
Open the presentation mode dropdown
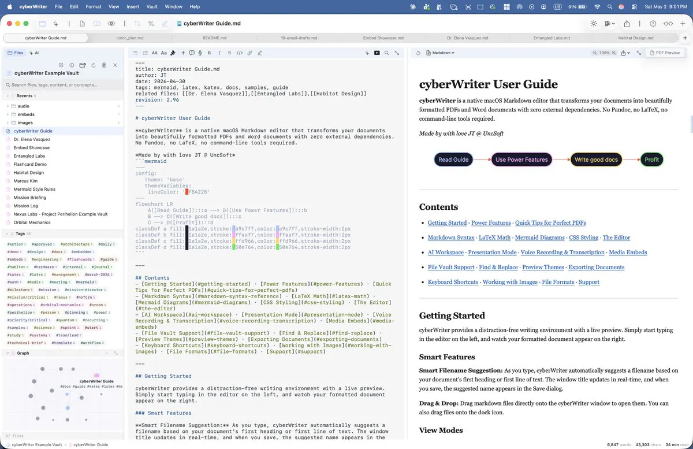[609, 24]
